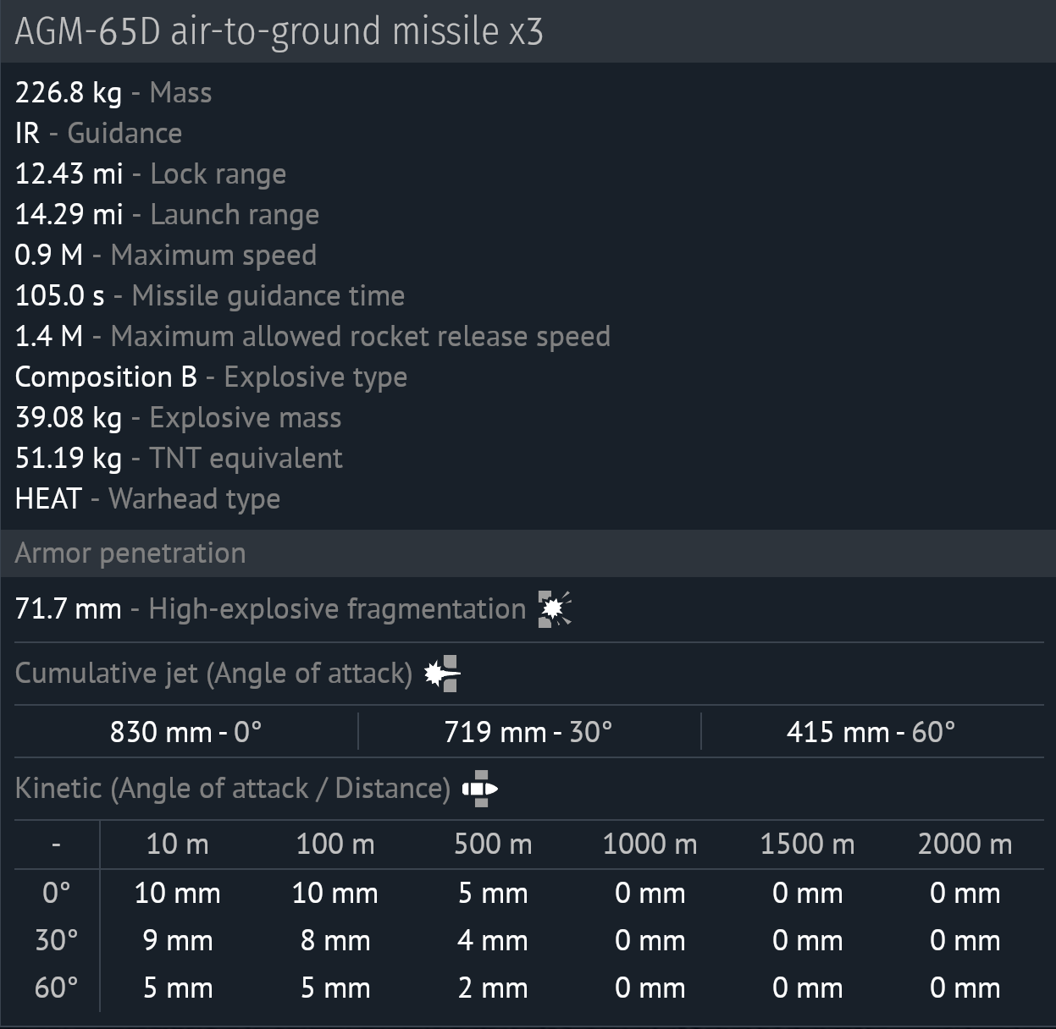1056x1029 pixels.
Task: Select 10 mm at 0° and 10 m
Action: (x=177, y=893)
